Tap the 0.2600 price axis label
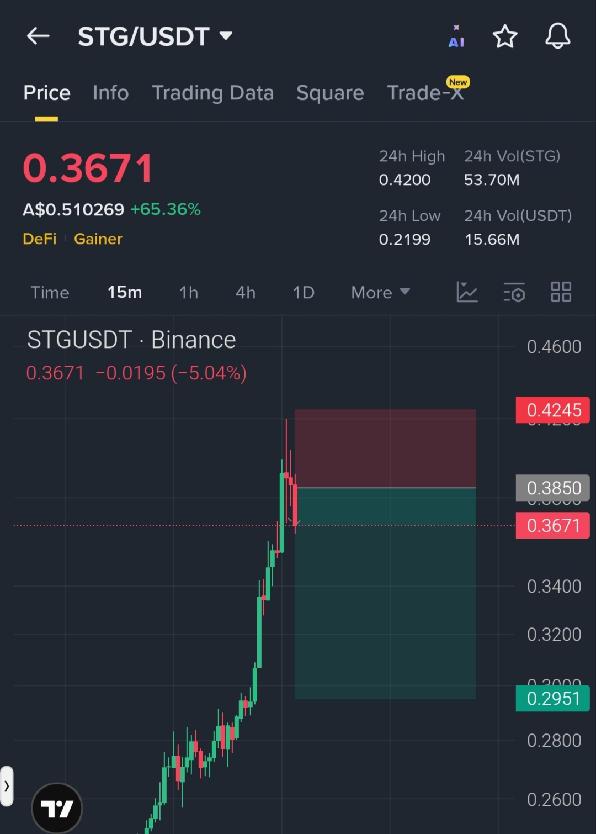The image size is (596, 834). pos(554,800)
